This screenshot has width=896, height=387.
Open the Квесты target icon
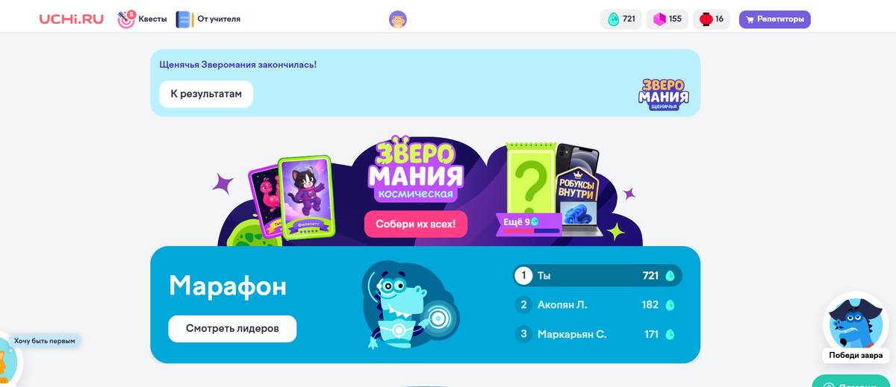click(x=126, y=19)
